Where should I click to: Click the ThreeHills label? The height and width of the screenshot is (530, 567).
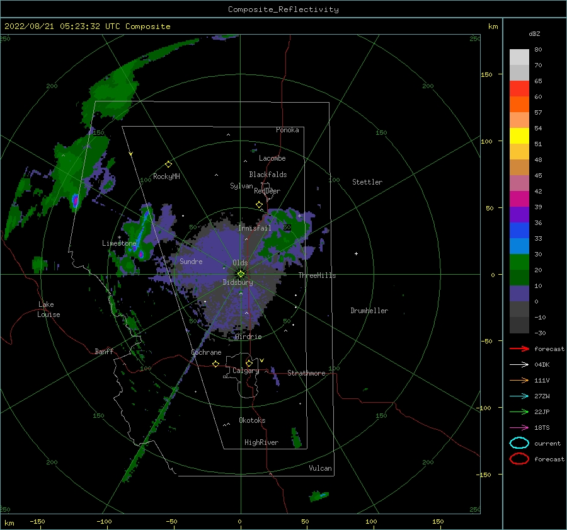(x=317, y=275)
